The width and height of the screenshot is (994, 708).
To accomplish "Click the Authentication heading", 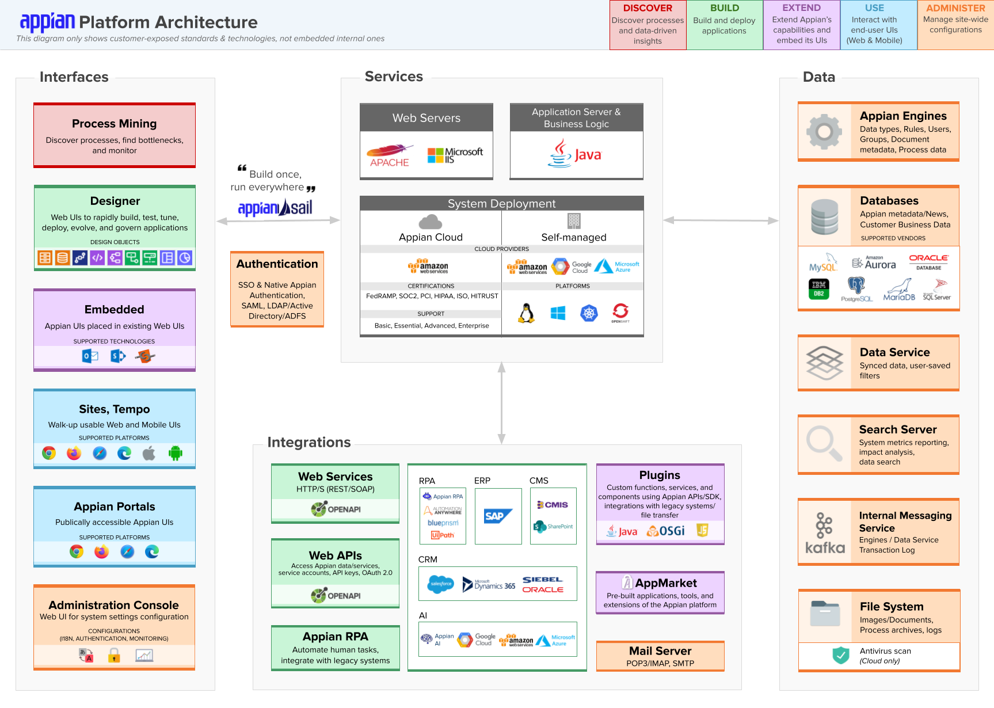I will tap(277, 264).
